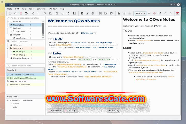
Task: Collapse 'Welcome to QOwnNotes' in Navigation
Action: coord(8,100)
